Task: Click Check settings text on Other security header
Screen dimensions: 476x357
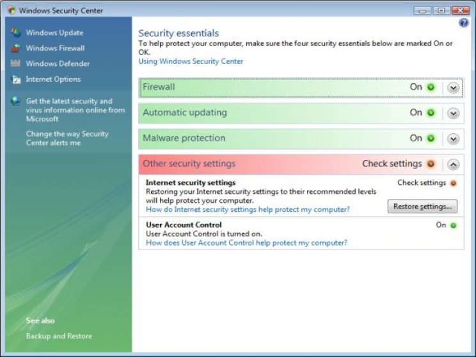Action: pyautogui.click(x=392, y=164)
